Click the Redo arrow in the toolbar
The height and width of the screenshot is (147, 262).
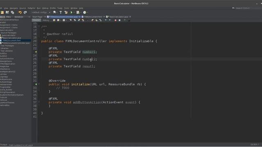(x=25, y=13)
